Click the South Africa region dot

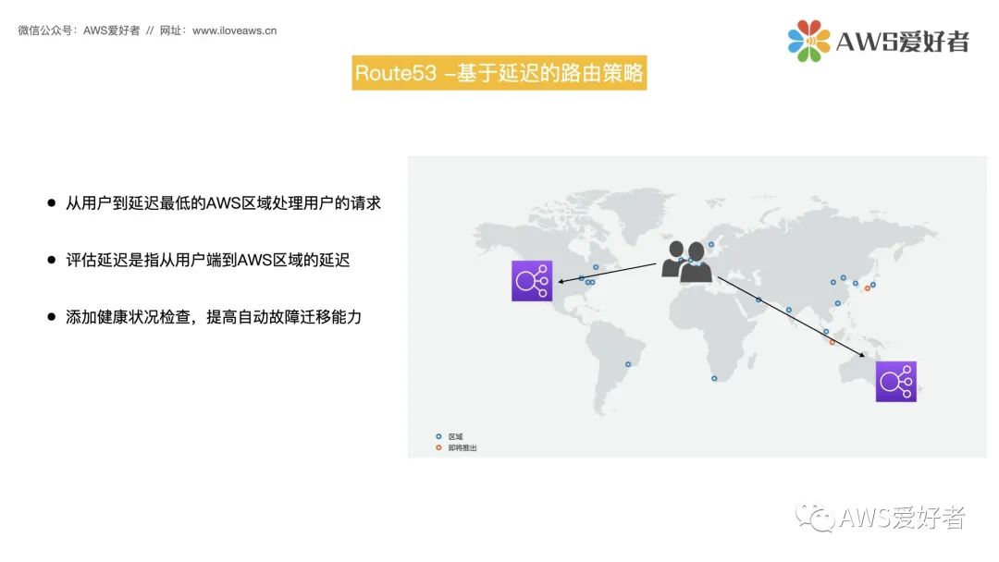pyautogui.click(x=714, y=379)
